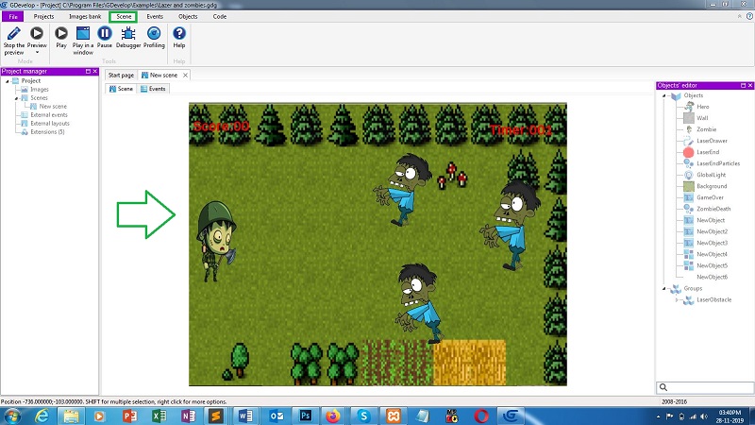Screen dimensions: 755x425
Task: Open the Start page tab
Action: tap(121, 76)
